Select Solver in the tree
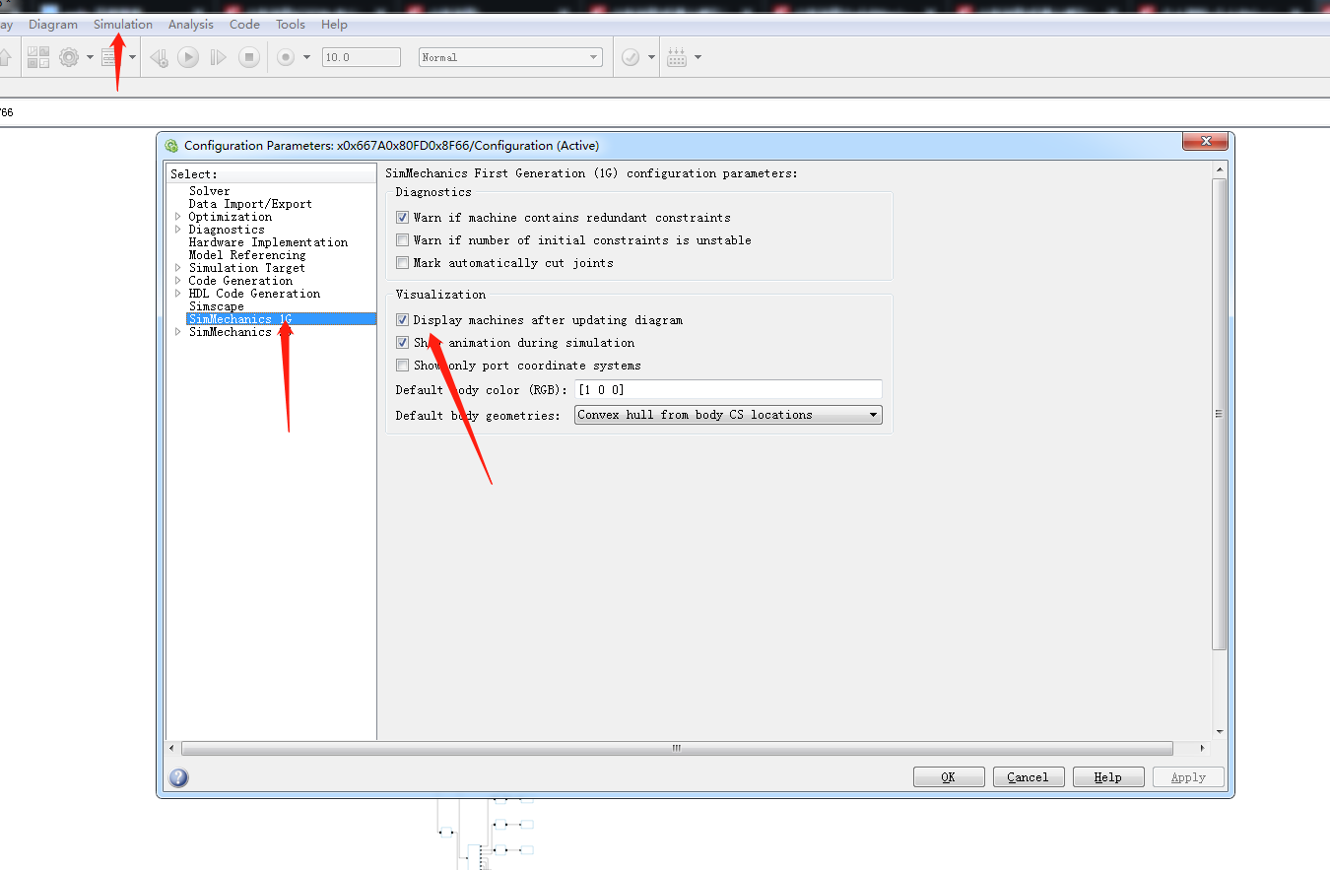 click(209, 191)
